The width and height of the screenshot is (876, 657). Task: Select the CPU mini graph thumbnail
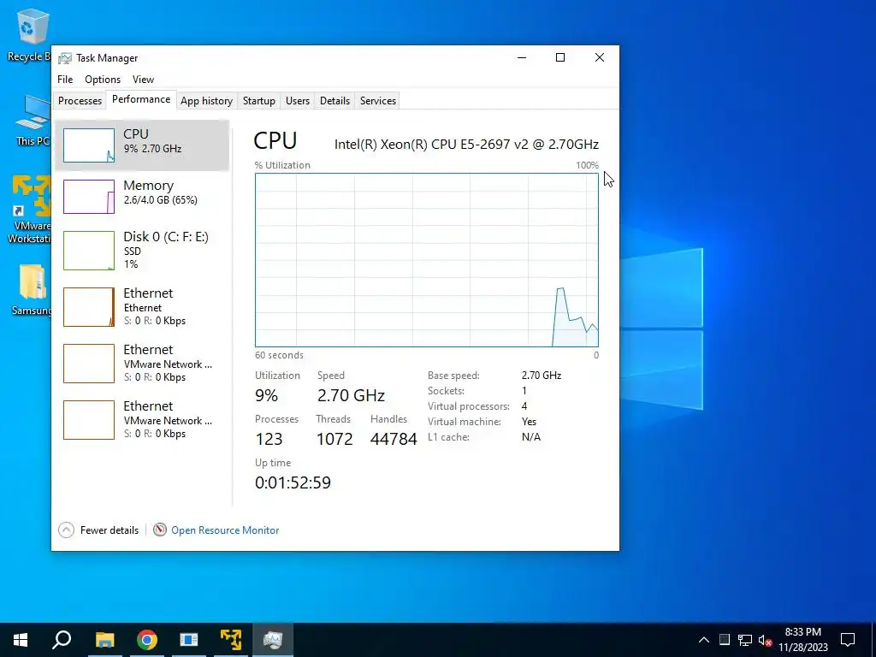pos(89,145)
